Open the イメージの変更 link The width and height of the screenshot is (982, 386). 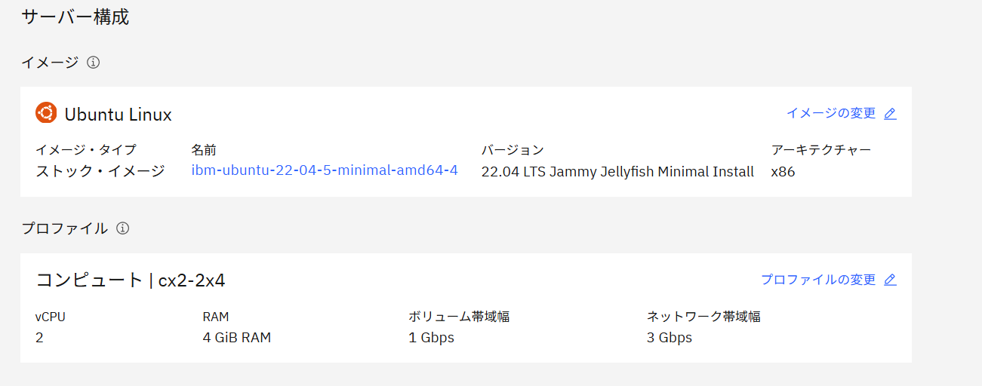click(830, 113)
